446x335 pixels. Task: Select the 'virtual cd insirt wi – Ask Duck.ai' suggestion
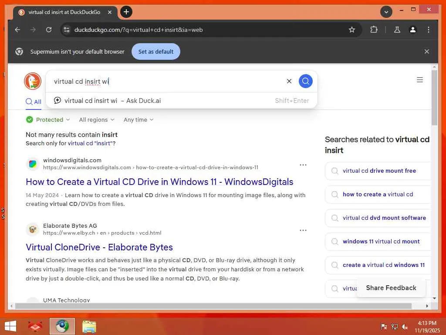pos(182,101)
